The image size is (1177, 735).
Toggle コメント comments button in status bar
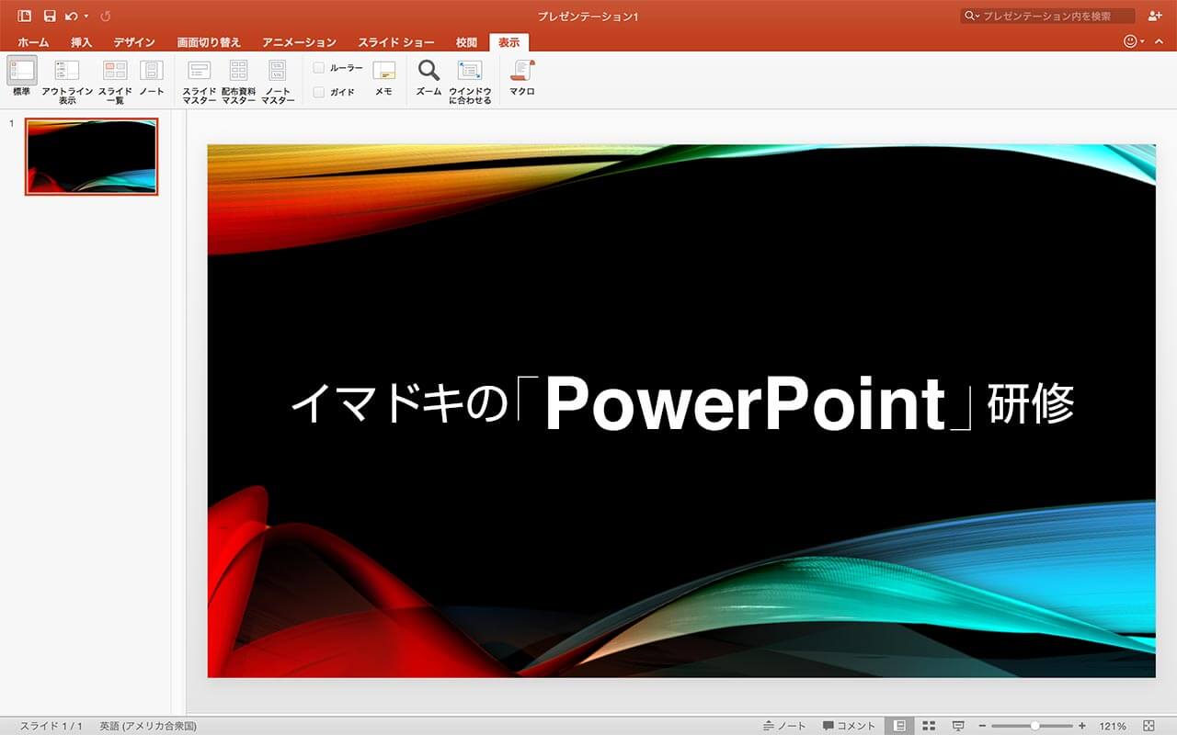coord(849,726)
